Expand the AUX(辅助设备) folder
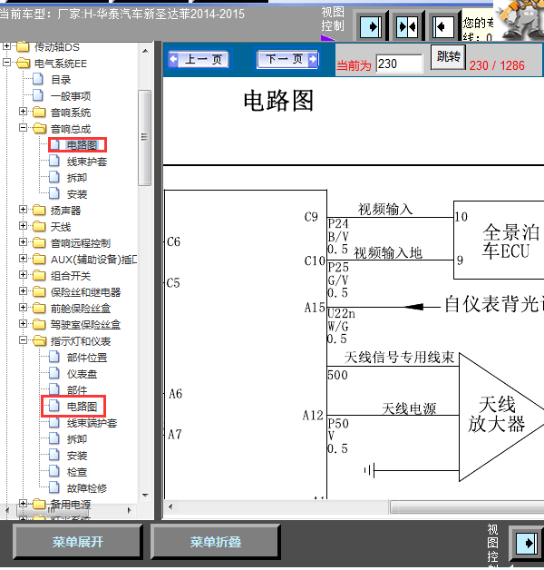 (24, 259)
